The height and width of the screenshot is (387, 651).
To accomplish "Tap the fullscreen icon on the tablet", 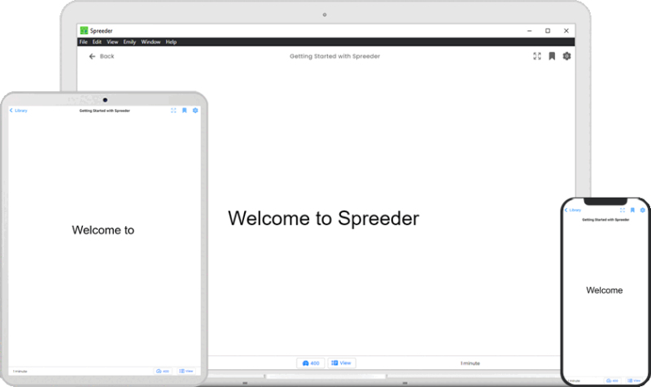I will [173, 111].
